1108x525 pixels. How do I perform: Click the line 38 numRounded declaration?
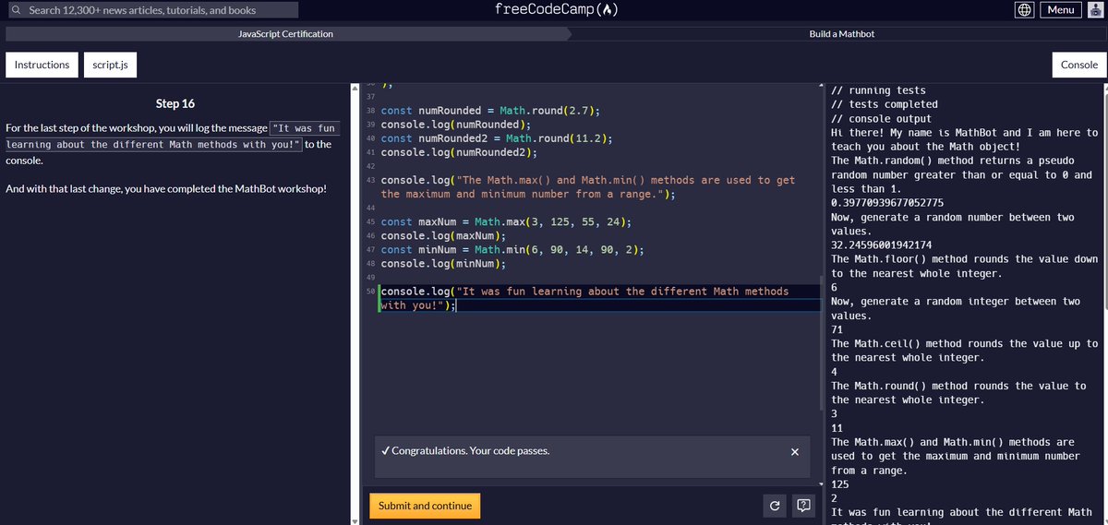tap(491, 111)
